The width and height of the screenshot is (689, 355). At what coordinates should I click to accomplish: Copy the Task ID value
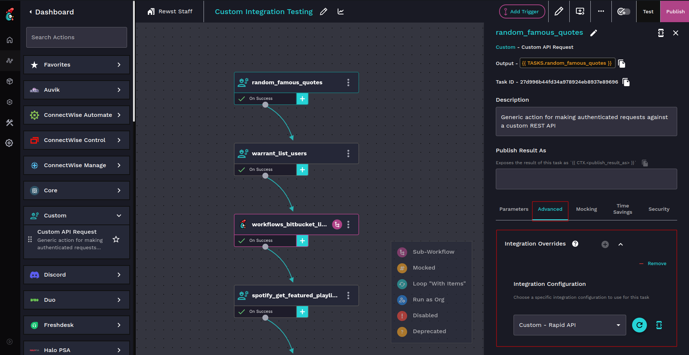coord(626,82)
